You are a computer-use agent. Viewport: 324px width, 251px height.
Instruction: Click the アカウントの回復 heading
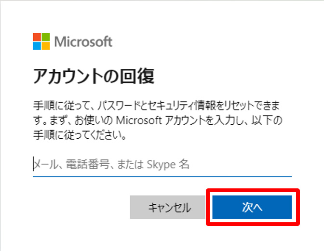pos(93,76)
